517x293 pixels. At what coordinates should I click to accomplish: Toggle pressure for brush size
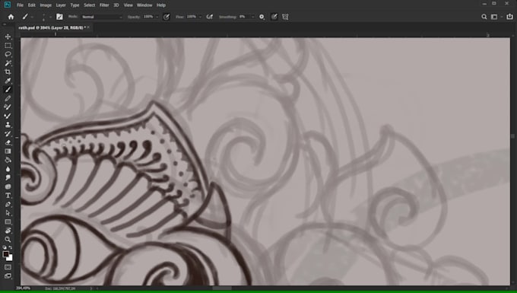tap(274, 17)
